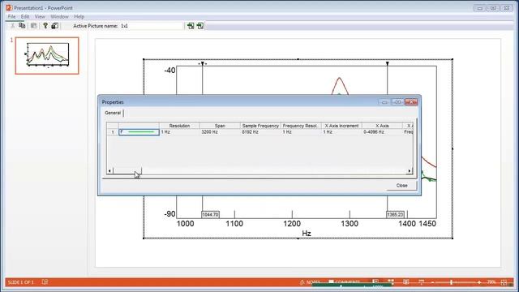Minimize the Properties dialog
This screenshot has height=292, width=519.
pyautogui.click(x=384, y=102)
